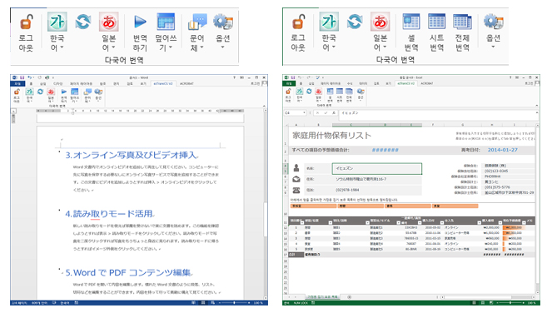The width and height of the screenshot is (552, 313).
Task: Open the 파일 tab in Word window
Action: (x=17, y=84)
